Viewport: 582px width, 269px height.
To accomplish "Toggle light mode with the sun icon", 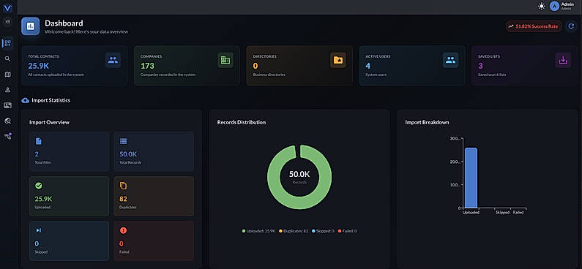I will coord(542,6).
